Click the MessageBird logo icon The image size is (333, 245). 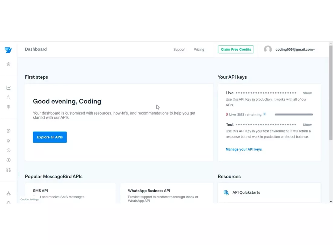pos(8,50)
